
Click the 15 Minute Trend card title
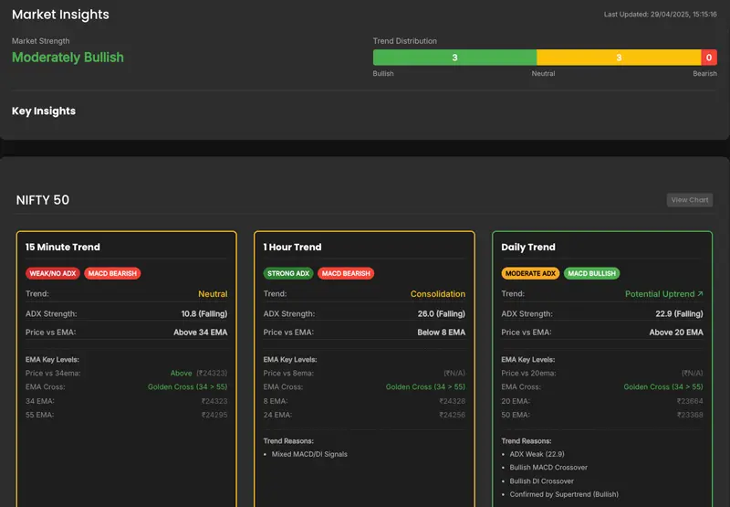63,247
